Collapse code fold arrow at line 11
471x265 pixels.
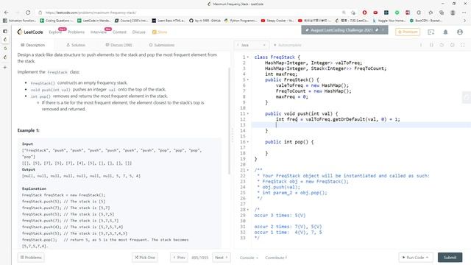(x=248, y=114)
